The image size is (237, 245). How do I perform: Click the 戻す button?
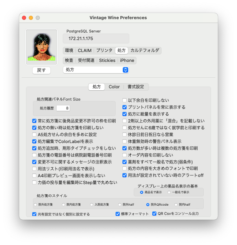42,70
